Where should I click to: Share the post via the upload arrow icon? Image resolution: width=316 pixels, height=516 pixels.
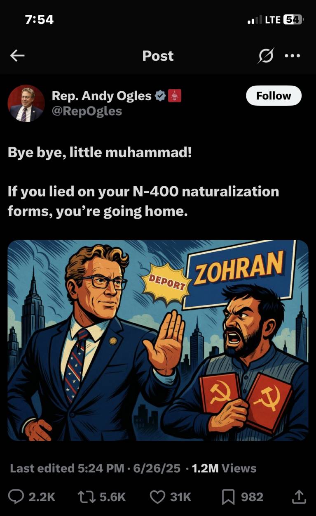[299, 497]
